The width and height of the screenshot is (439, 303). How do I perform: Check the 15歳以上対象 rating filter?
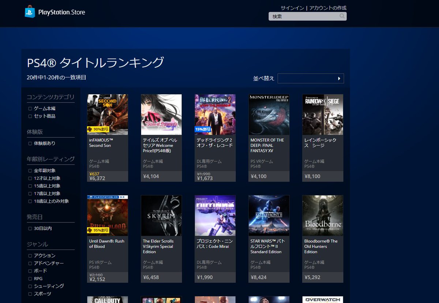click(30, 186)
